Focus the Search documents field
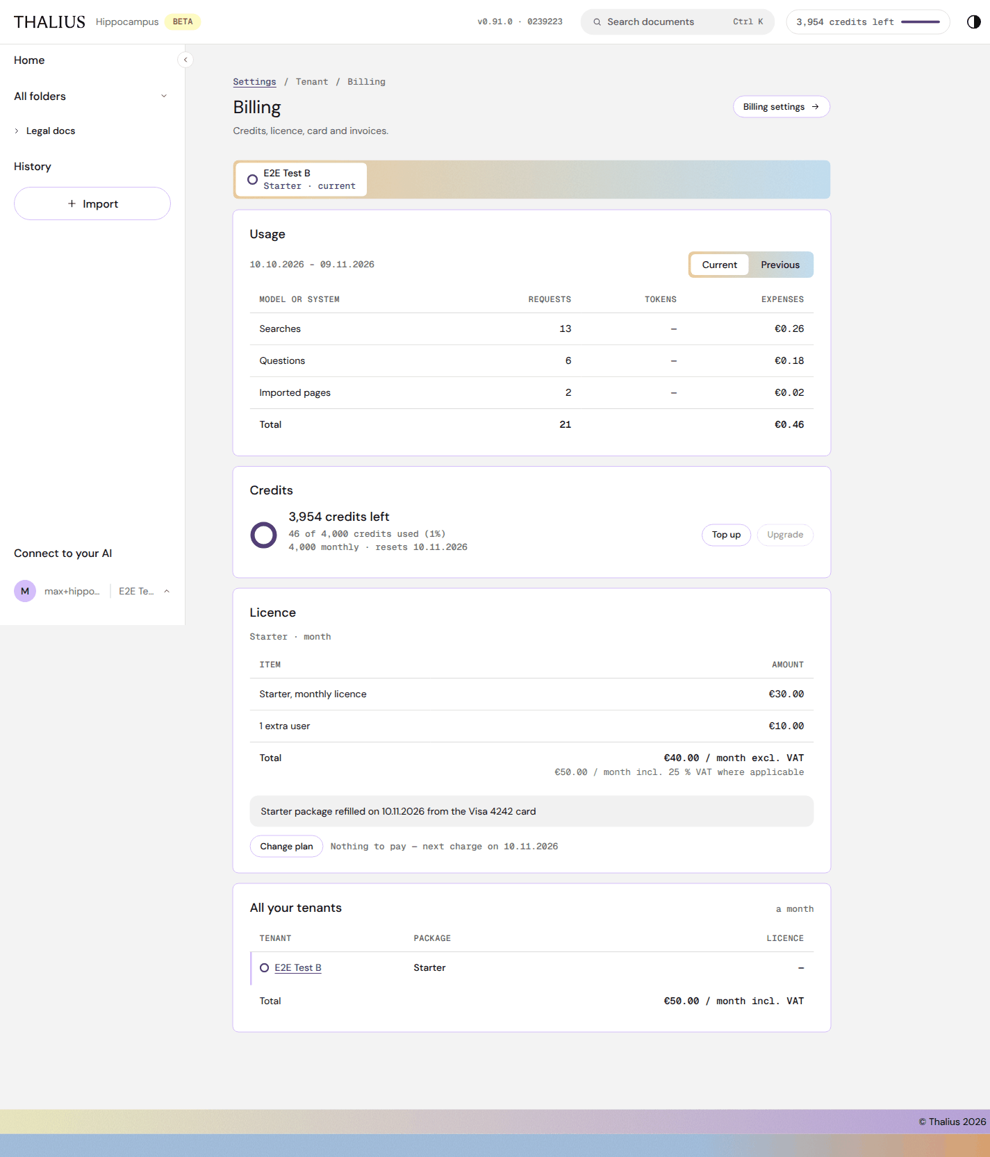 click(677, 22)
